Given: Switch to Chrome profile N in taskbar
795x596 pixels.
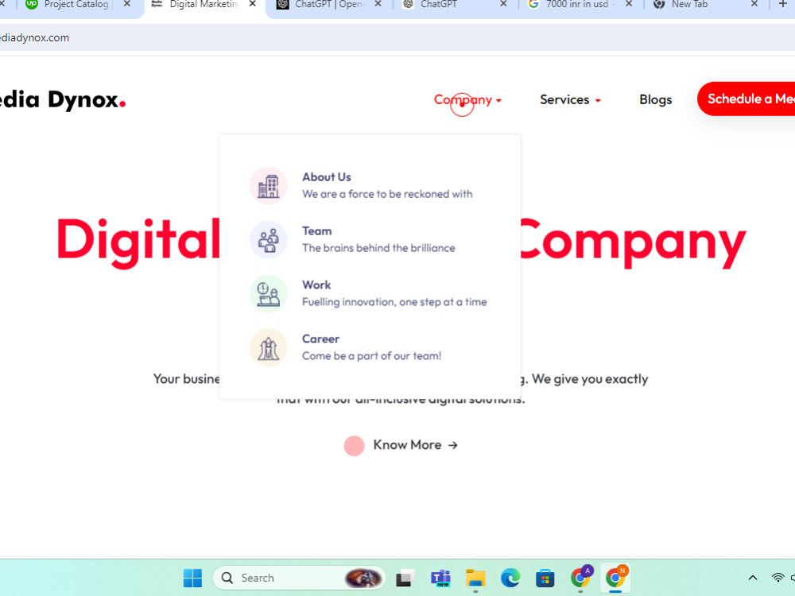Looking at the screenshot, I should 616,577.
